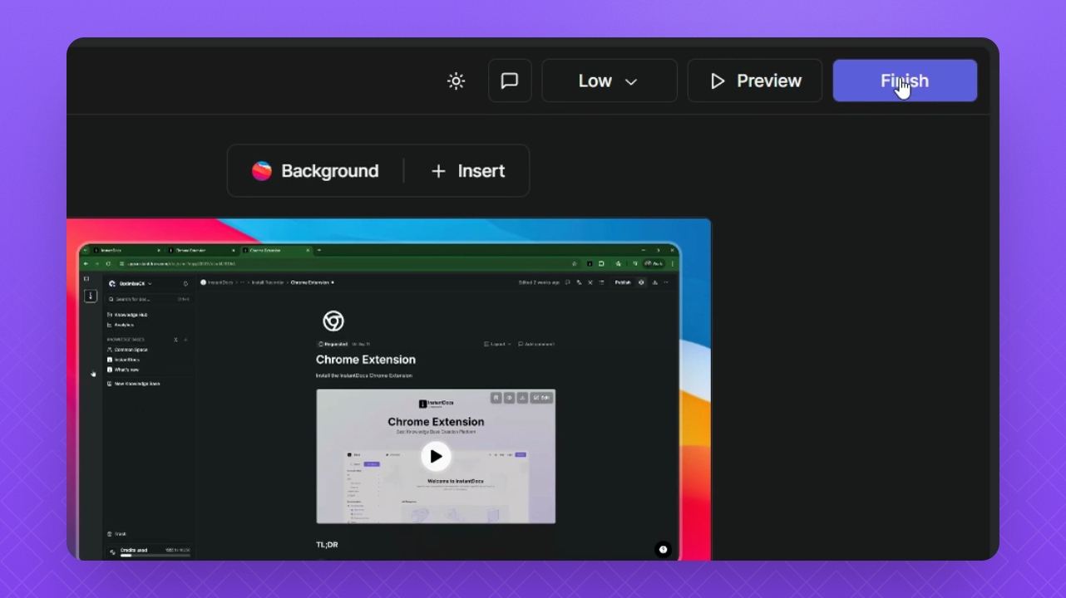Click the Requested status badge

333,344
